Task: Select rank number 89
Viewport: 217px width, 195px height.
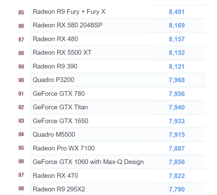Action: pyautogui.click(x=21, y=67)
